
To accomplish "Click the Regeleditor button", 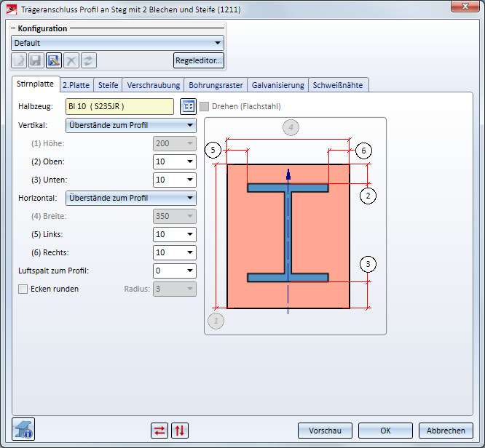I will click(199, 60).
